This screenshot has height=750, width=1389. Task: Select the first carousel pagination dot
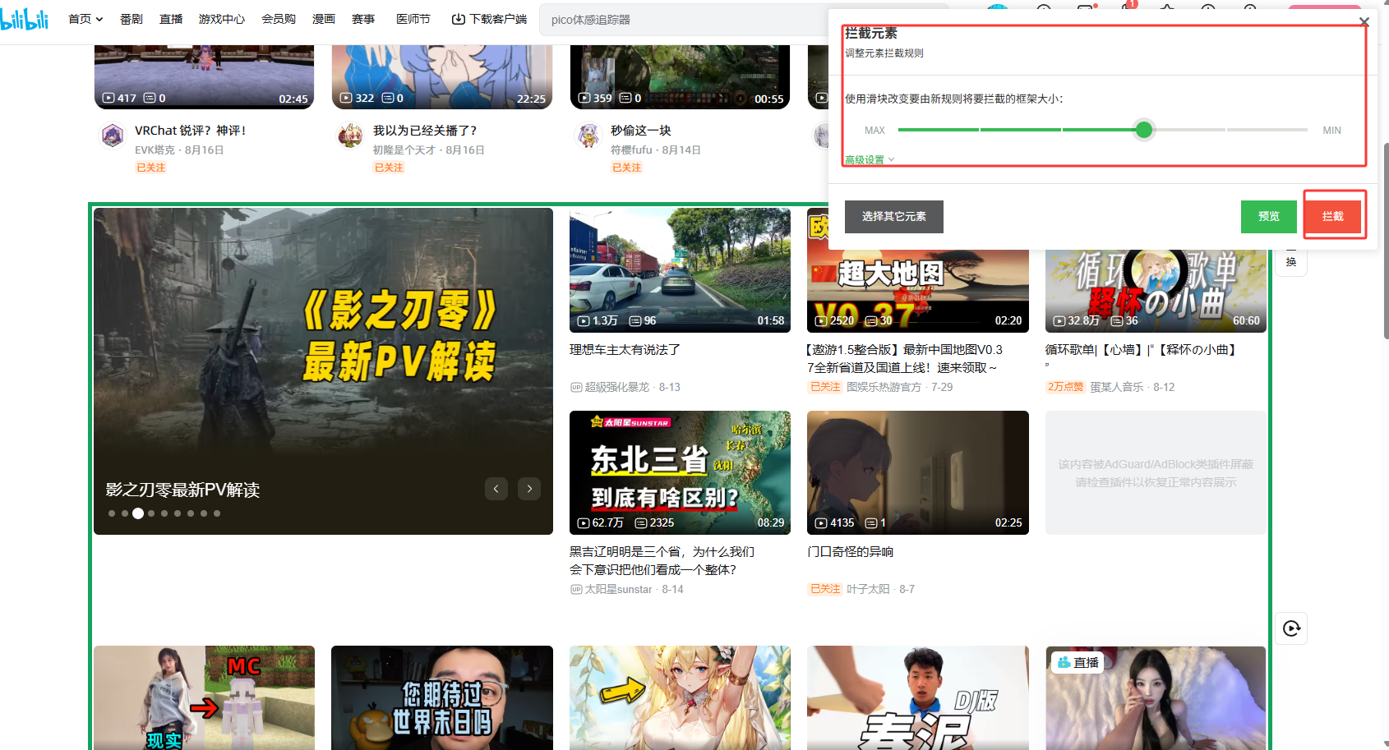[112, 513]
